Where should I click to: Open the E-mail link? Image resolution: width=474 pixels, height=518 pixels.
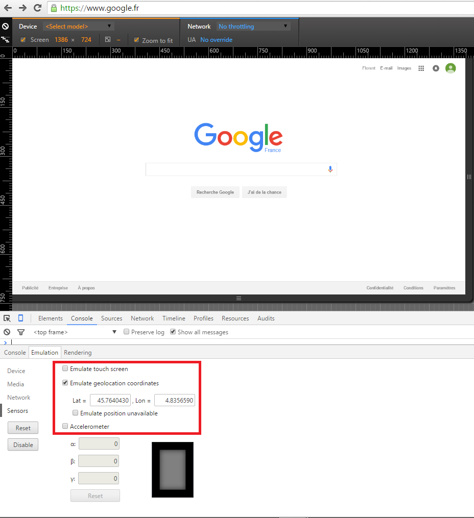tap(387, 68)
